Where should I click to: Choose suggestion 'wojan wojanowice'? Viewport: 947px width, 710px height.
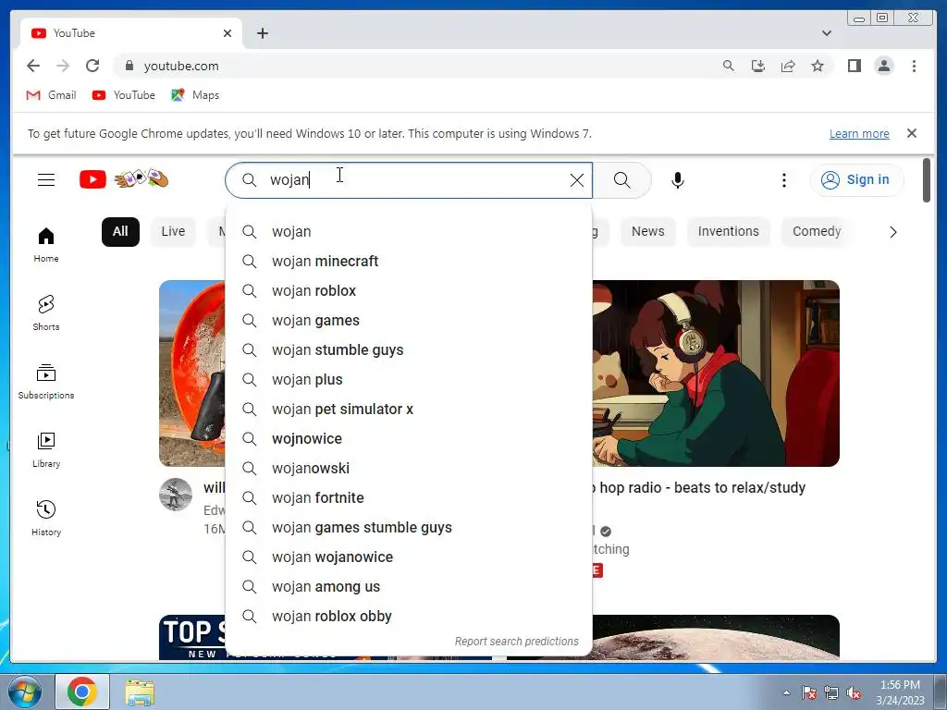(x=408, y=557)
